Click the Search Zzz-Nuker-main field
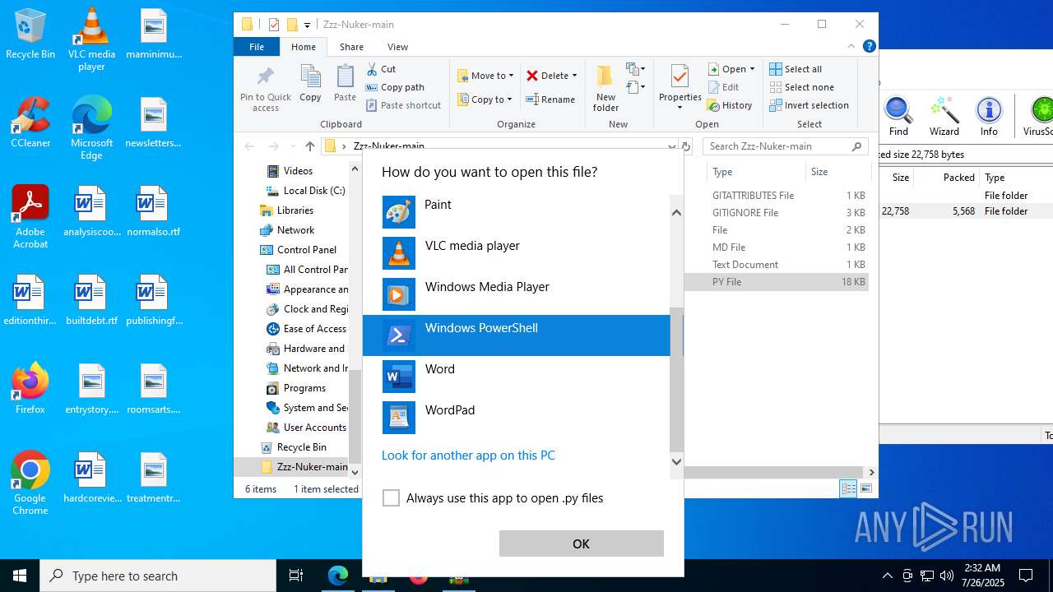This screenshot has width=1053, height=592. 786,146
